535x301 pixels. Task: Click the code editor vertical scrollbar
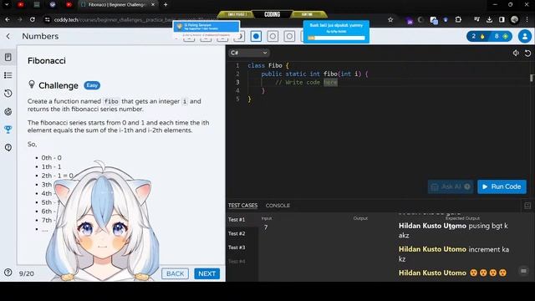coord(532,78)
